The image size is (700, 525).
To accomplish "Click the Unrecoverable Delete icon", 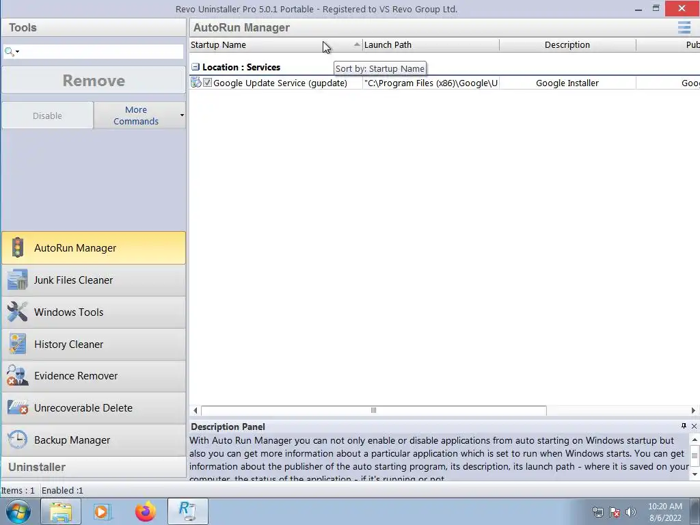I will 17,407.
